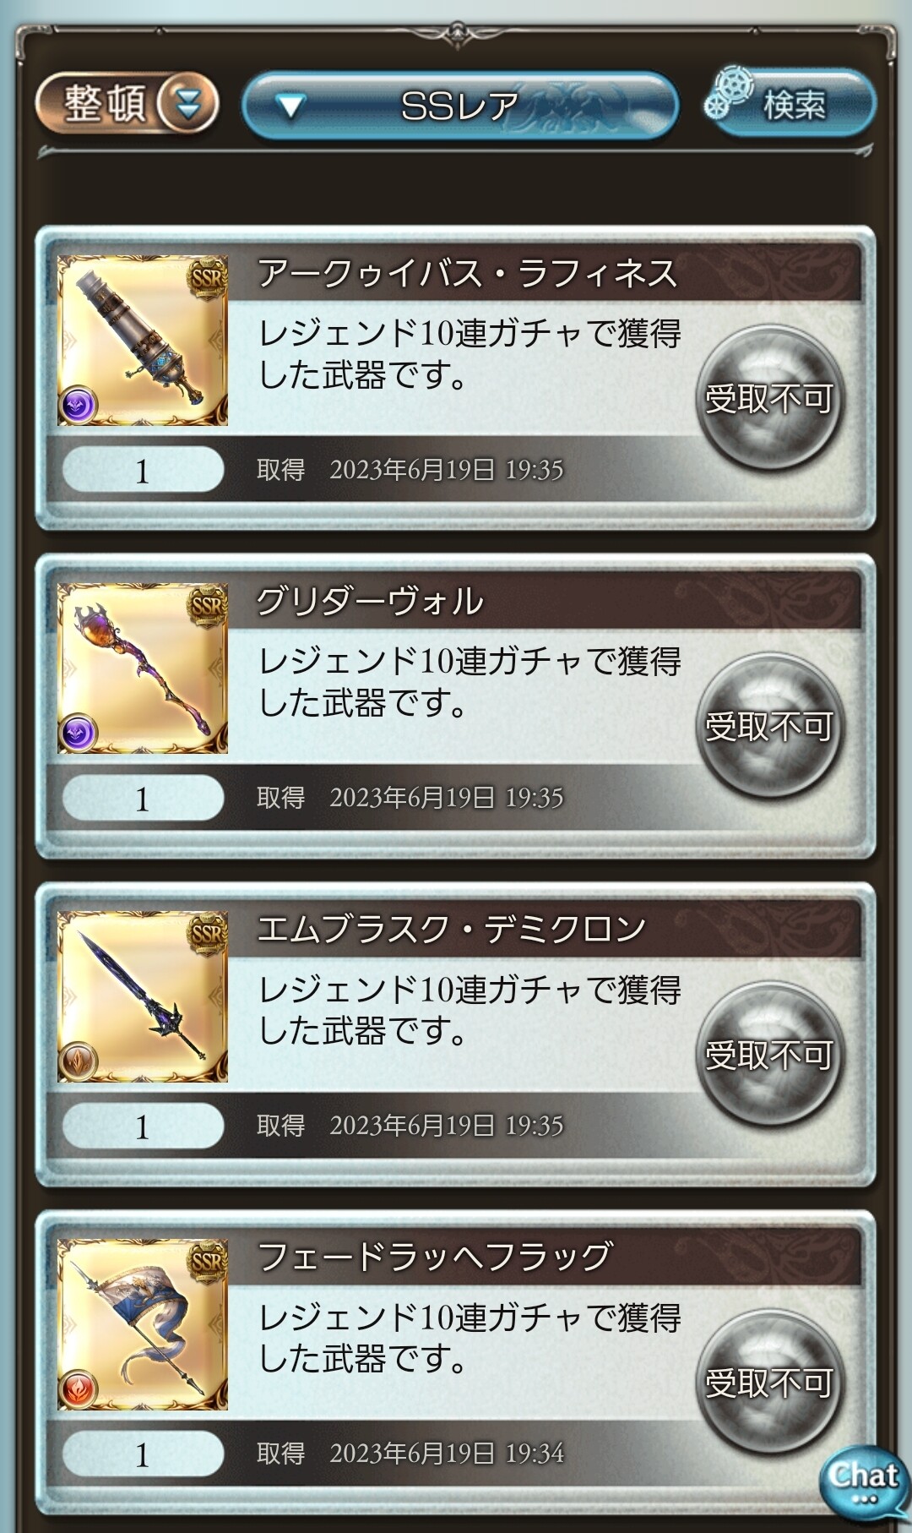This screenshot has height=1533, width=912.
Task: Tap the double-arrow icon on the 整頓 button
Action: pyautogui.click(x=187, y=104)
